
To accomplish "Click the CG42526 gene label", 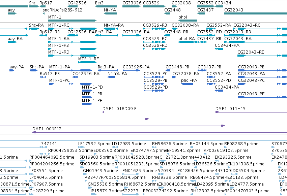I will click(x=77, y=3).
